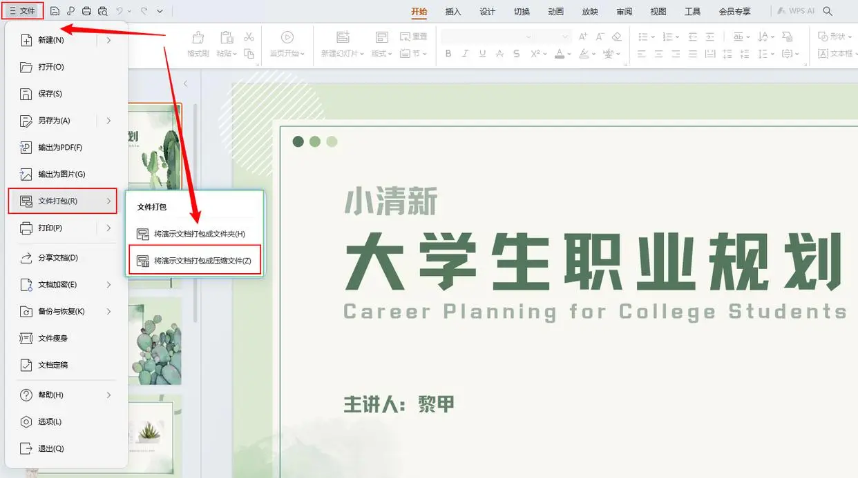Toggle underline formatting (U)
The image size is (858, 478).
pos(482,54)
